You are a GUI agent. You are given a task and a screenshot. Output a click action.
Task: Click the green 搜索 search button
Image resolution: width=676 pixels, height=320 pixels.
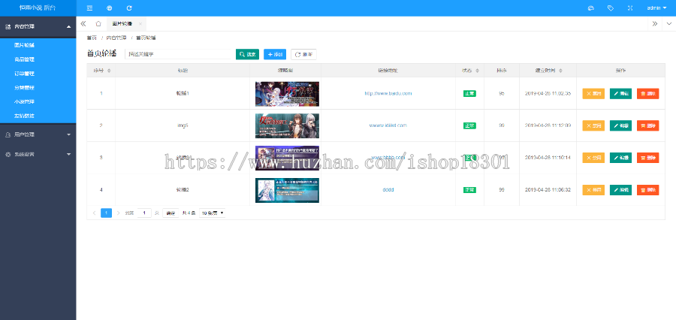pyautogui.click(x=247, y=54)
